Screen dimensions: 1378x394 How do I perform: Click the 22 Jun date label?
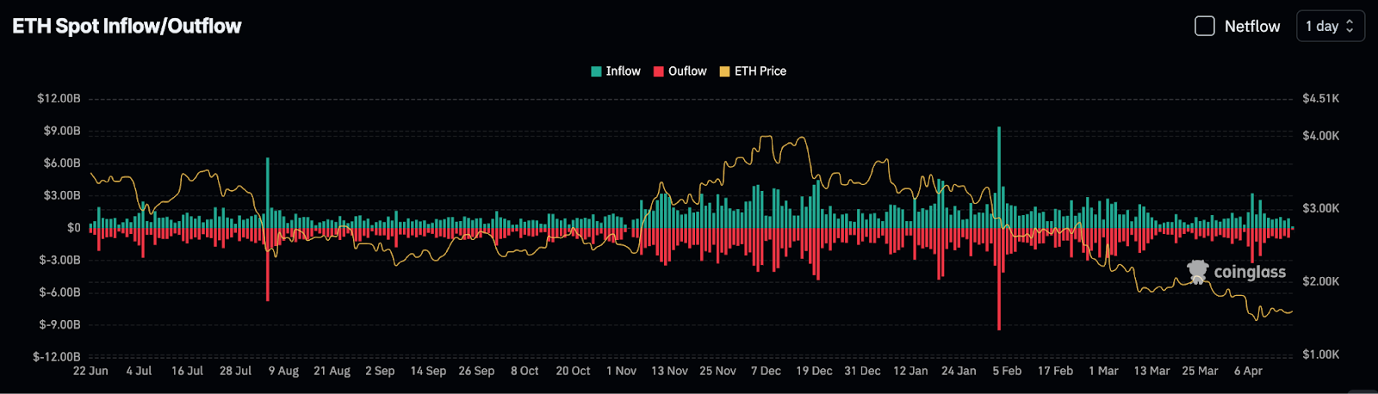pos(90,371)
